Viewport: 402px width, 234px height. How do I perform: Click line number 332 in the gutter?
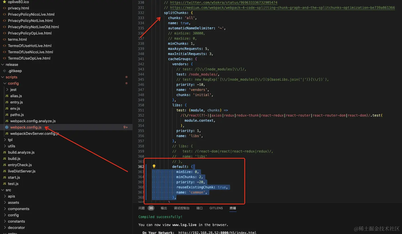tap(141, 13)
